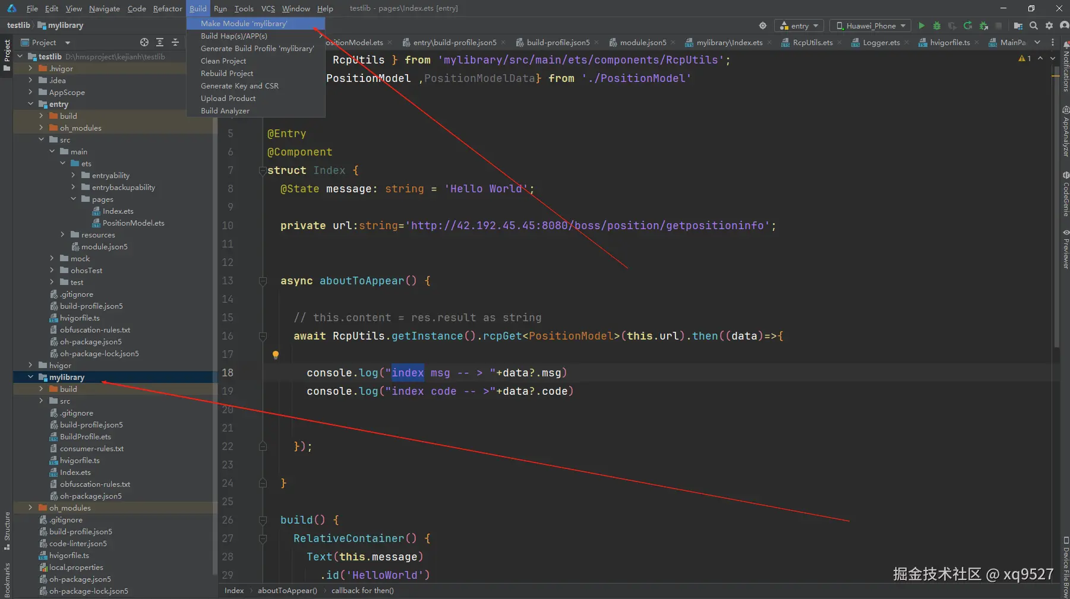Open the Notifications side panel
The width and height of the screenshot is (1070, 599).
click(x=1065, y=66)
